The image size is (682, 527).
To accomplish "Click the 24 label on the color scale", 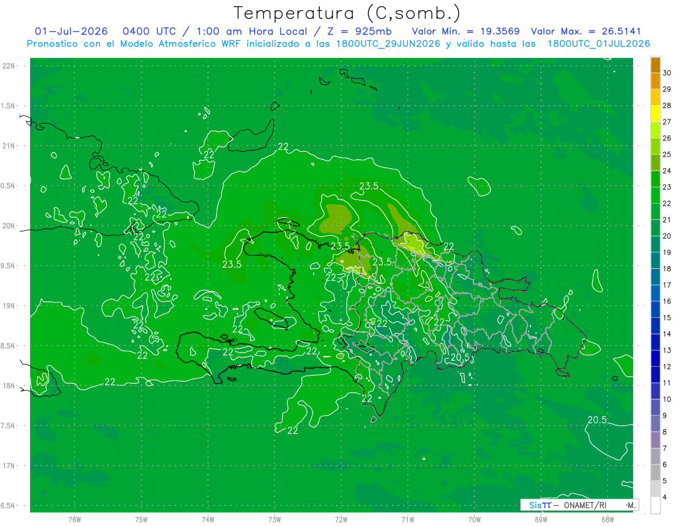I will pos(667,171).
